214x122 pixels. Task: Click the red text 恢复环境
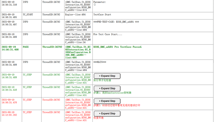click(x=98, y=118)
